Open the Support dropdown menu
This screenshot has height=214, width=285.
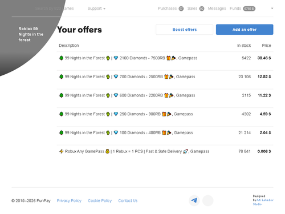[x=96, y=9]
